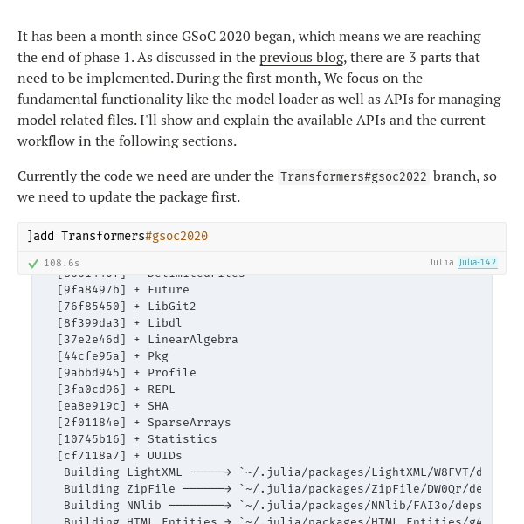
Task: Click the '[cf7118a7] + UUIDs' output line
Action: (120, 456)
